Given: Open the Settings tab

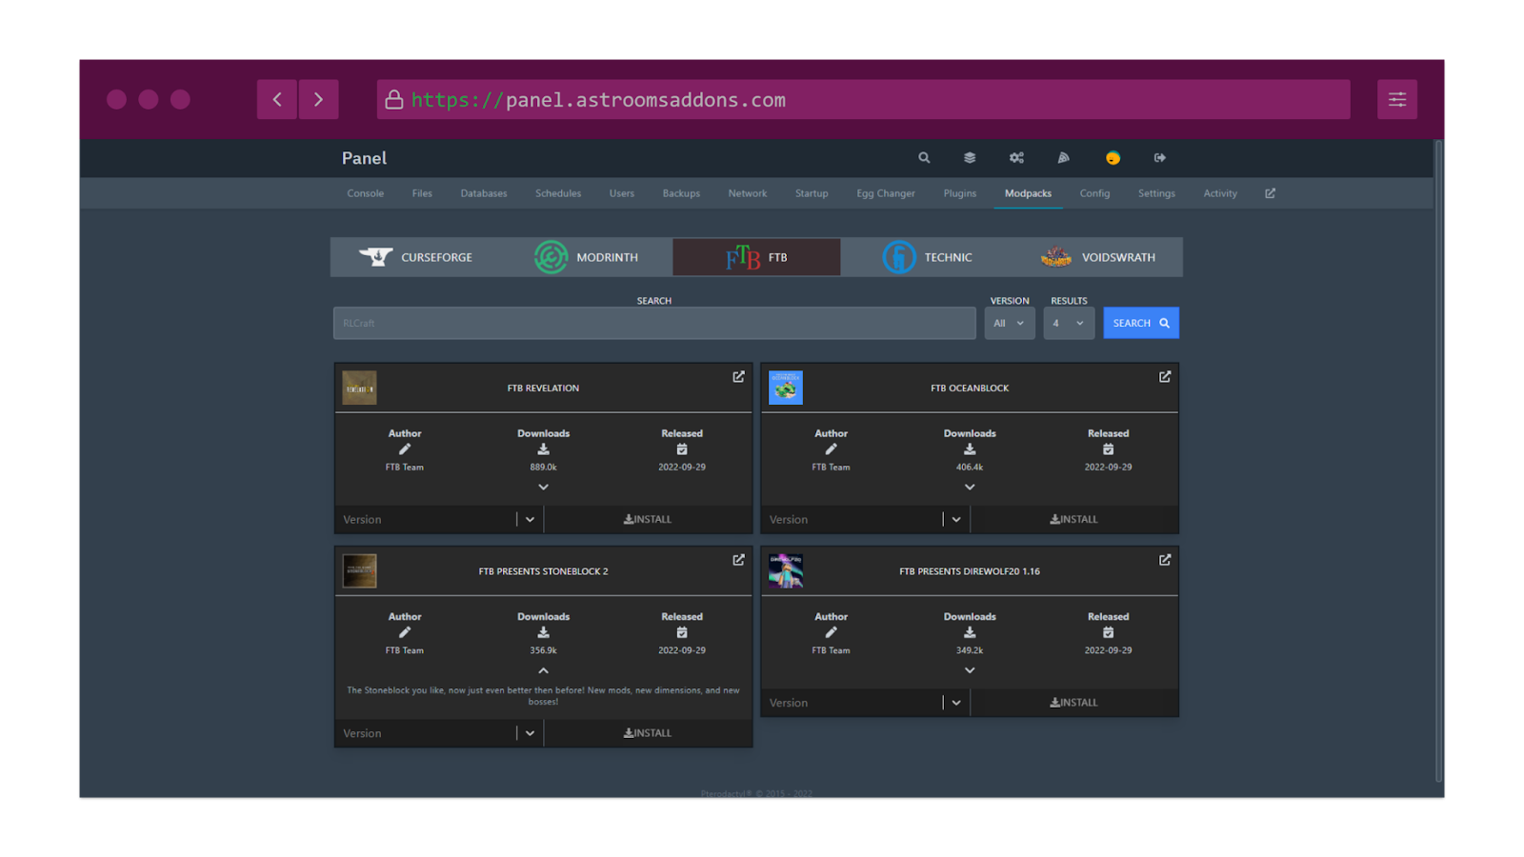Looking at the screenshot, I should click(1156, 193).
